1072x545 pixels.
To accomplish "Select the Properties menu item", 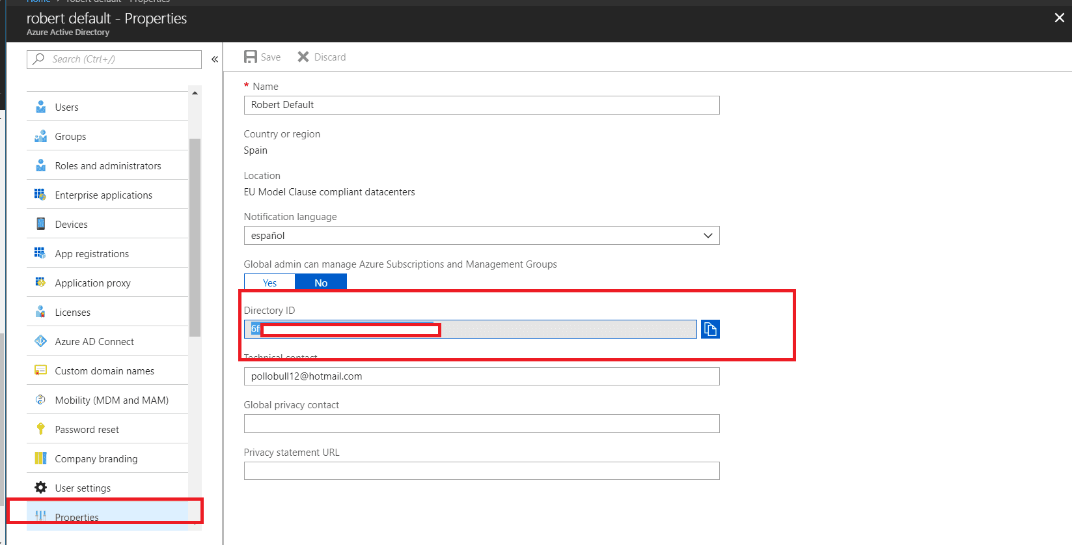I will pyautogui.click(x=107, y=516).
